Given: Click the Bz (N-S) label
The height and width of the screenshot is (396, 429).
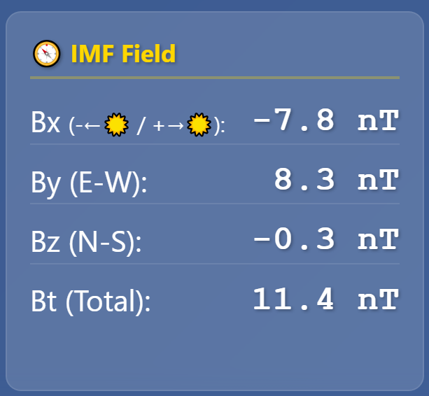Looking at the screenshot, I should [86, 242].
